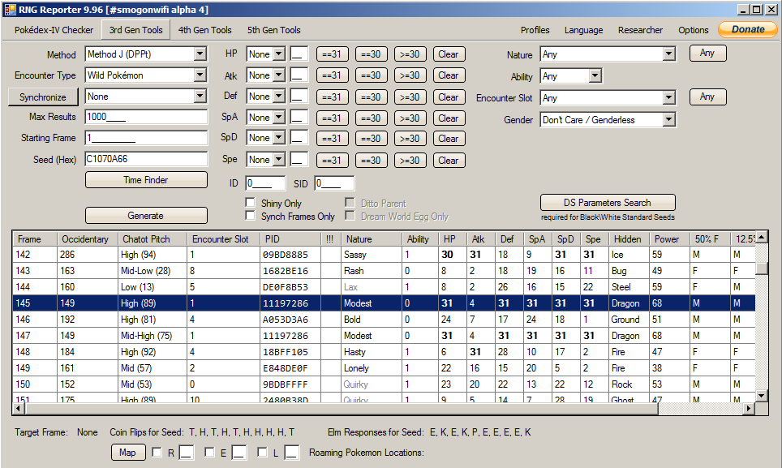Check the R roamer checkbox
Screen dimensions: 782x468
click(157, 453)
